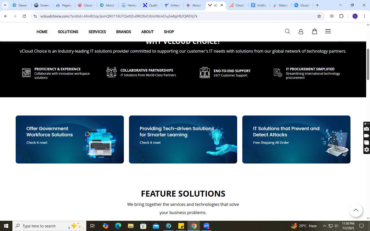The image size is (370, 231).
Task: Click the FEATURE SOLUTIONS heading
Action: click(183, 194)
